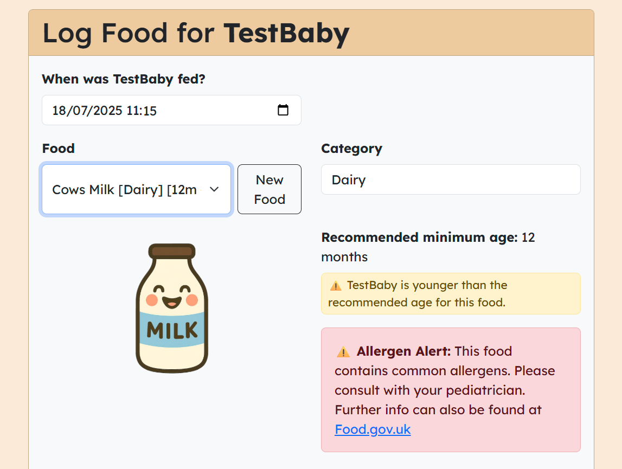Open the calendar picker icon

click(x=283, y=110)
